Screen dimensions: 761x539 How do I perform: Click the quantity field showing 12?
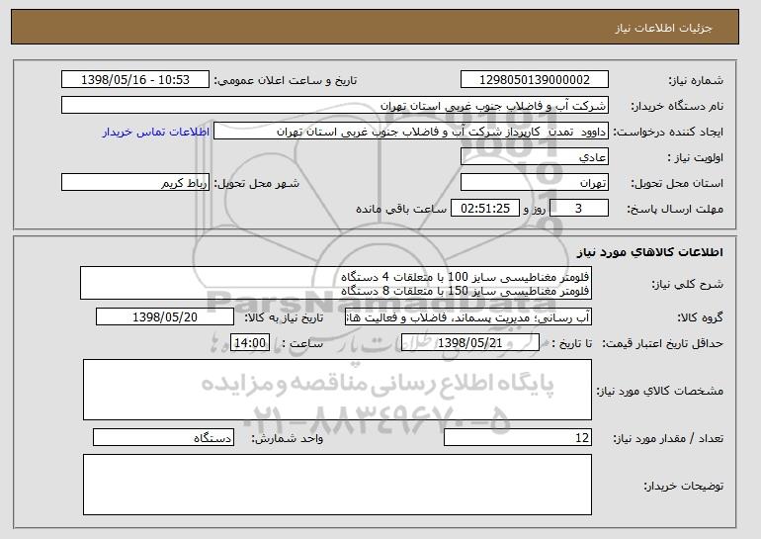pyautogui.click(x=518, y=438)
